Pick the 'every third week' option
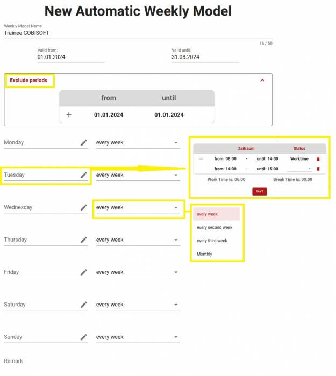 (x=212, y=241)
